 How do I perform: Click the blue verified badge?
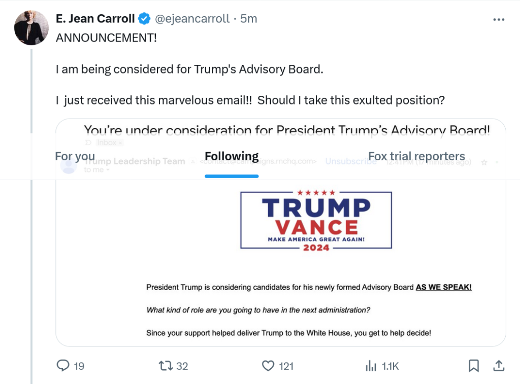pos(144,19)
